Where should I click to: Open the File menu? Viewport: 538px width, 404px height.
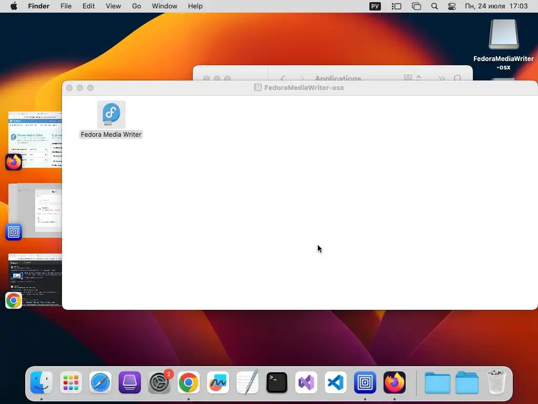click(x=66, y=6)
